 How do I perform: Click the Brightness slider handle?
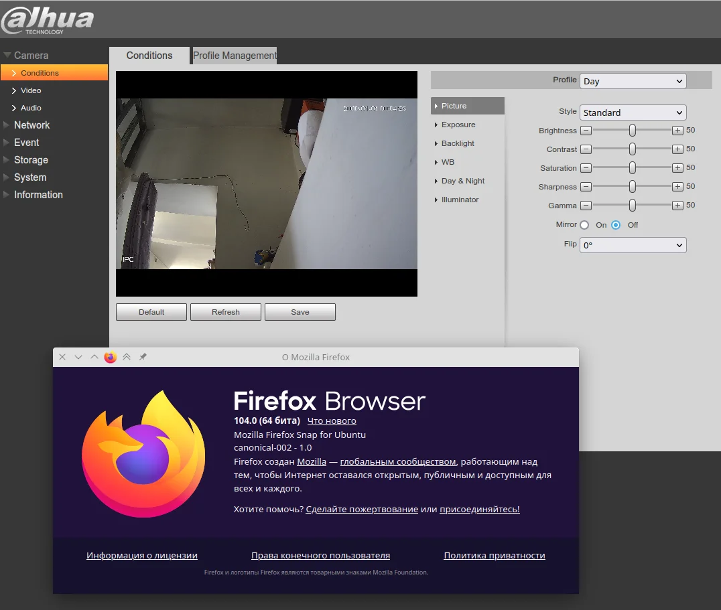(633, 131)
